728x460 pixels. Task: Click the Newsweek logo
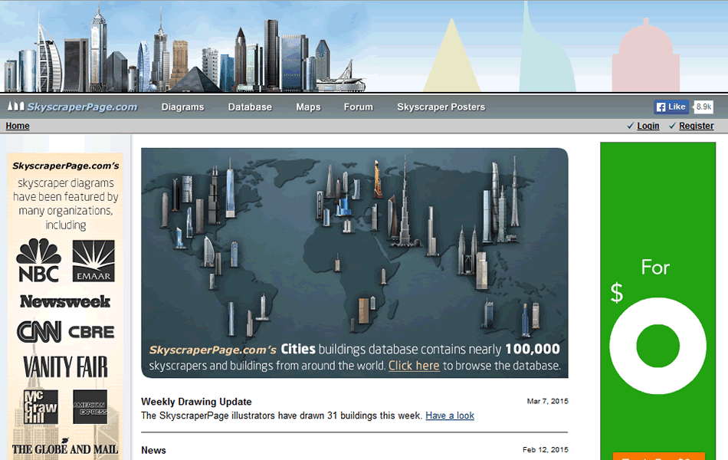tap(65, 301)
